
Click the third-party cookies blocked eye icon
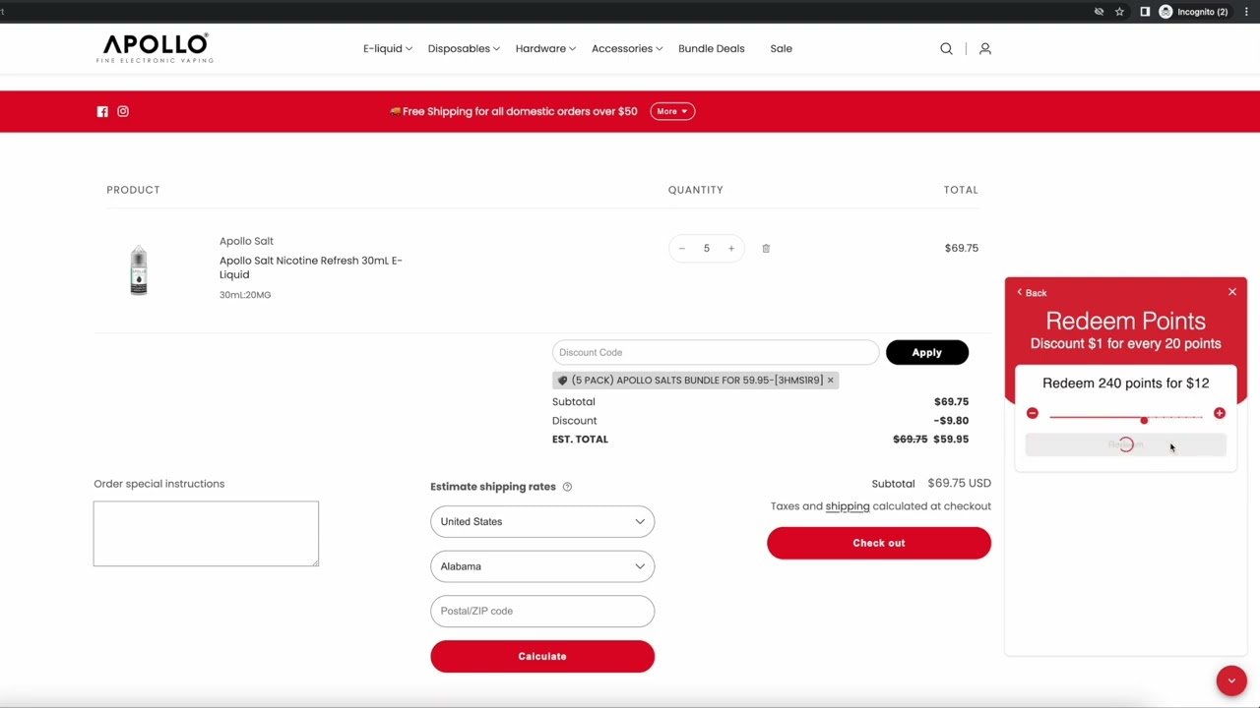click(1099, 12)
